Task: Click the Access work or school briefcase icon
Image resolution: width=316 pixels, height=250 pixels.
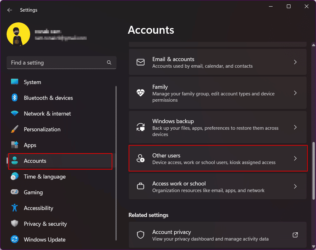Action: pos(140,186)
